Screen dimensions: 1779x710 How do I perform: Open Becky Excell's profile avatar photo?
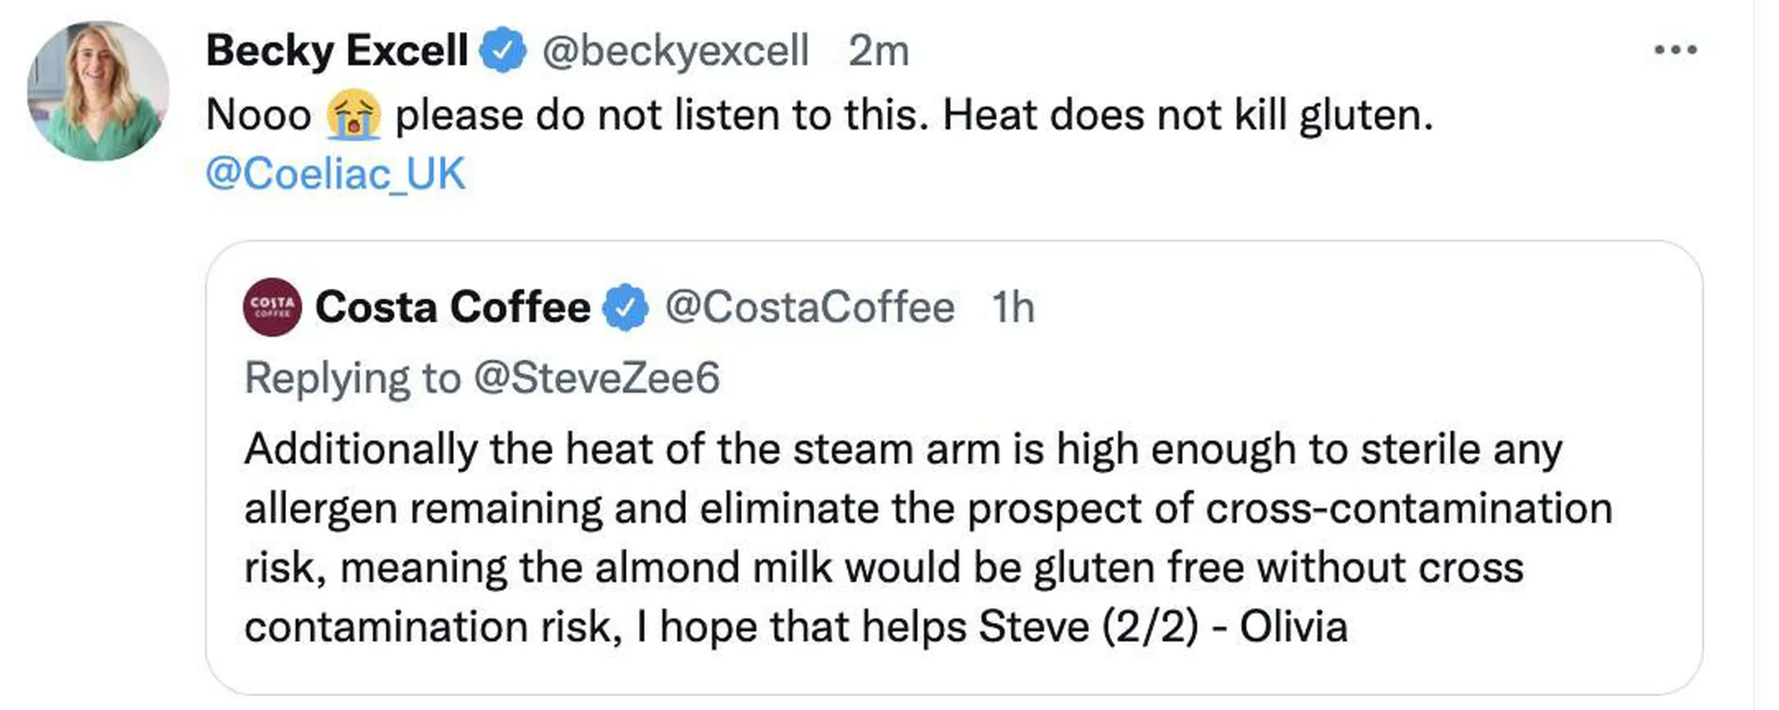98,90
